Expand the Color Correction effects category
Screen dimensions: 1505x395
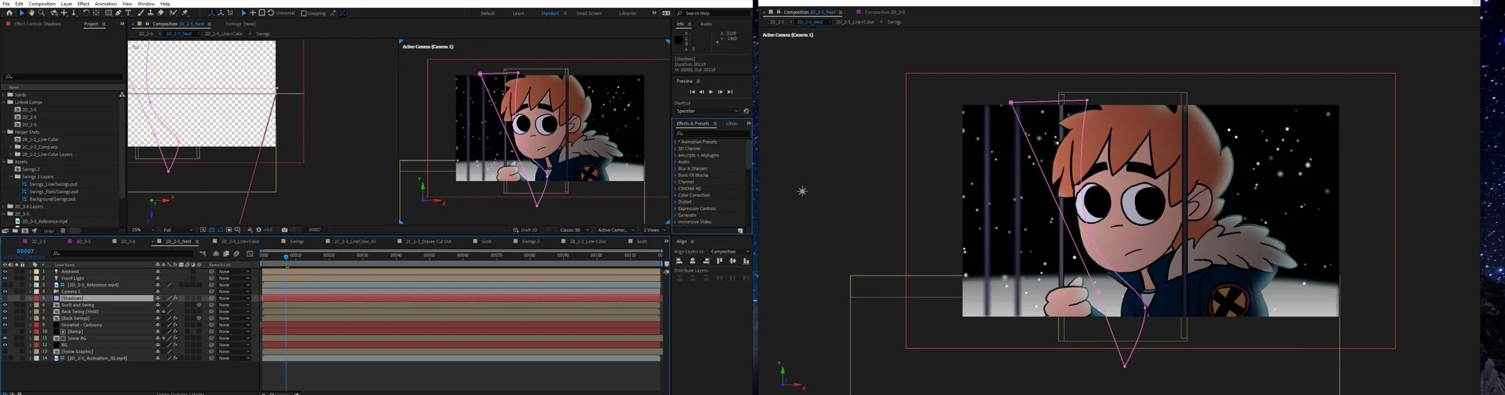coord(675,195)
